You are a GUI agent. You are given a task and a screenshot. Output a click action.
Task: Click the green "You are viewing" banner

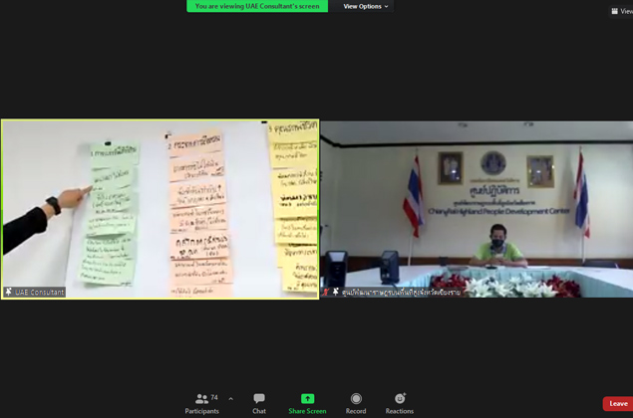point(257,6)
